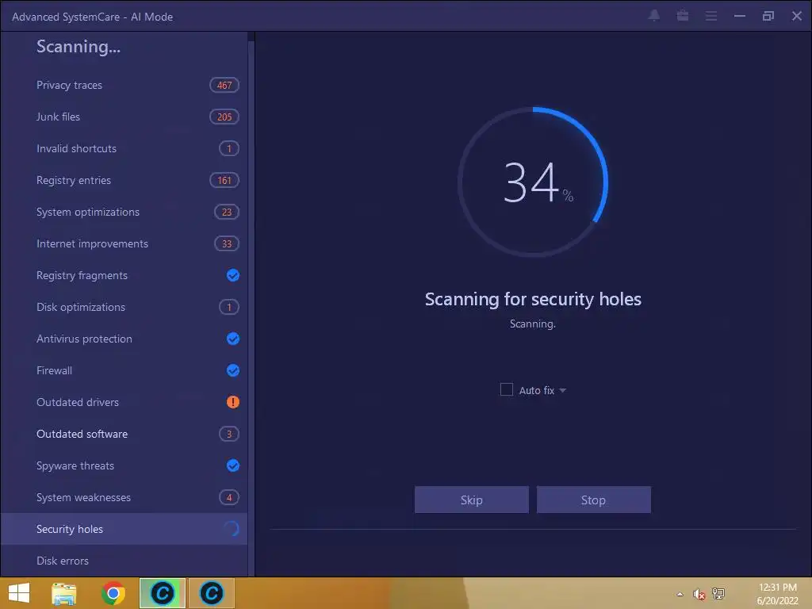The height and width of the screenshot is (609, 812).
Task: Enable the Auto fix checkbox
Action: (507, 389)
